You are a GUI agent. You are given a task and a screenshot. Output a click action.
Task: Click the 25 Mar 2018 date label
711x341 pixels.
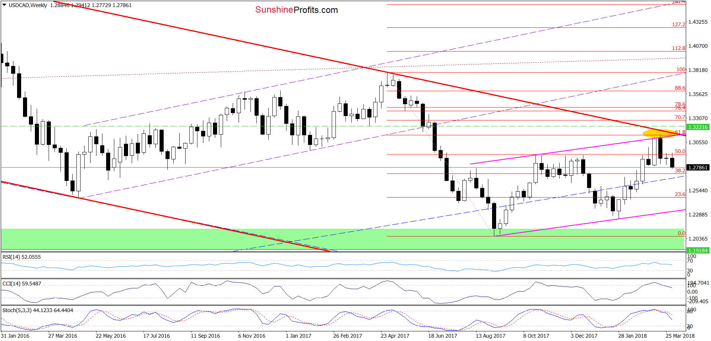680,336
